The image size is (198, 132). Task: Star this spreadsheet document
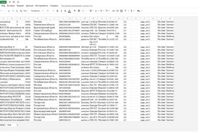pos(10,2)
